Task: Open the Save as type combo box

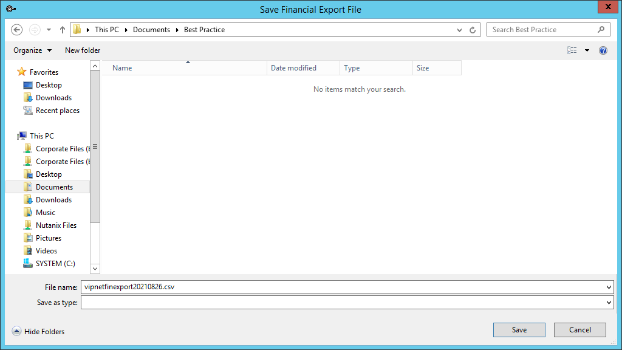Action: (x=347, y=303)
